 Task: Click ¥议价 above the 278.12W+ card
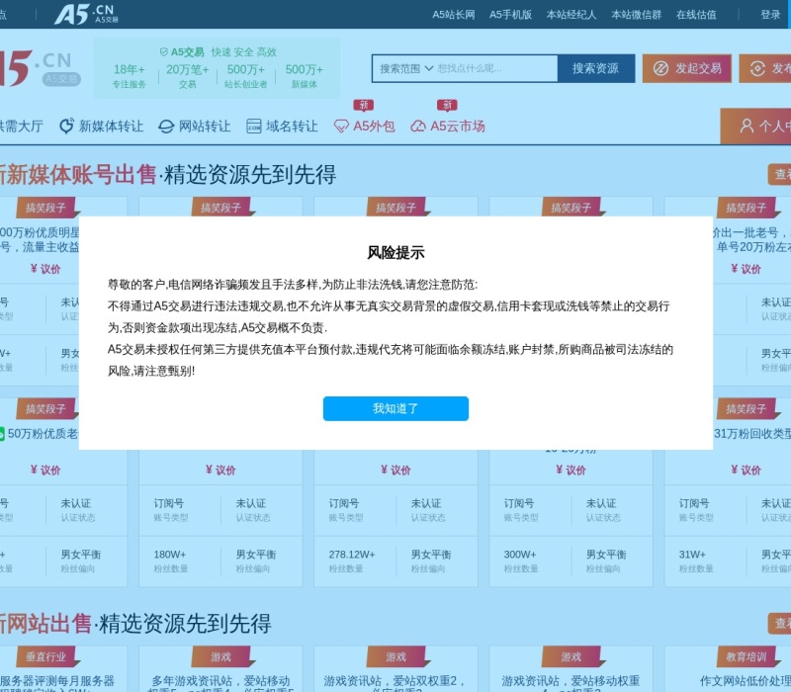click(x=395, y=471)
